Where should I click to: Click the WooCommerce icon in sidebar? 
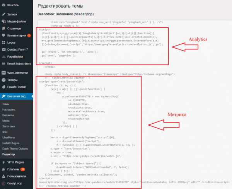tap(3, 73)
